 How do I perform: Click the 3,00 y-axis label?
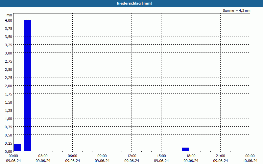point(9,53)
